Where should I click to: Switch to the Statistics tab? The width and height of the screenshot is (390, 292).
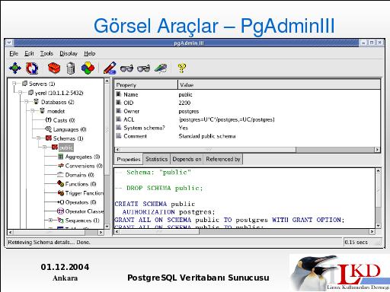tap(156, 159)
